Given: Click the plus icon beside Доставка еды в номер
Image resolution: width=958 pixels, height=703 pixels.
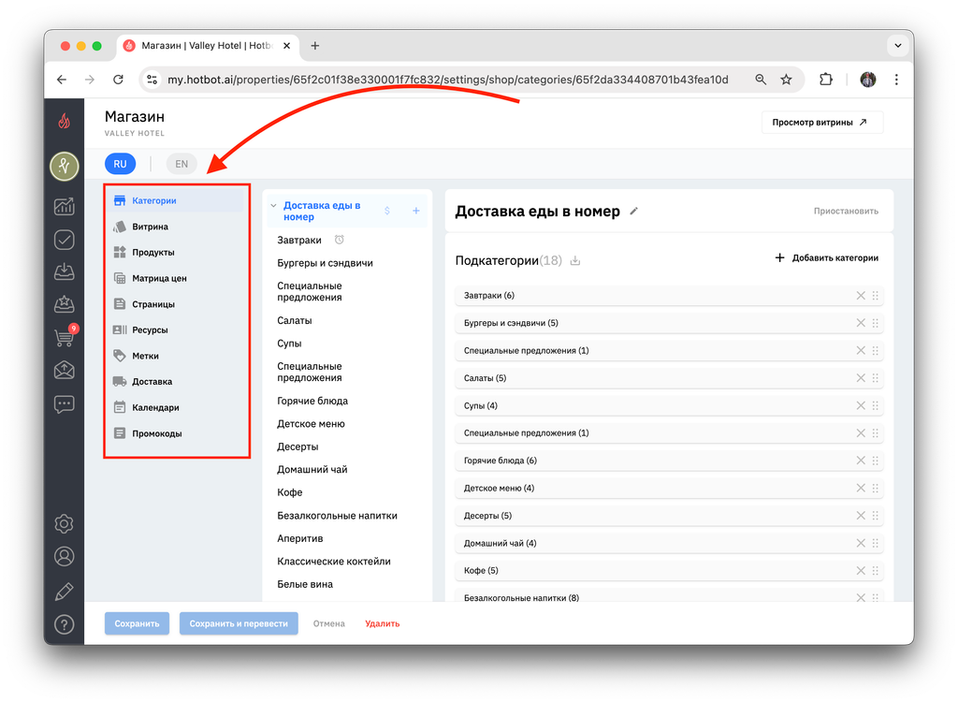Looking at the screenshot, I should pos(416,211).
